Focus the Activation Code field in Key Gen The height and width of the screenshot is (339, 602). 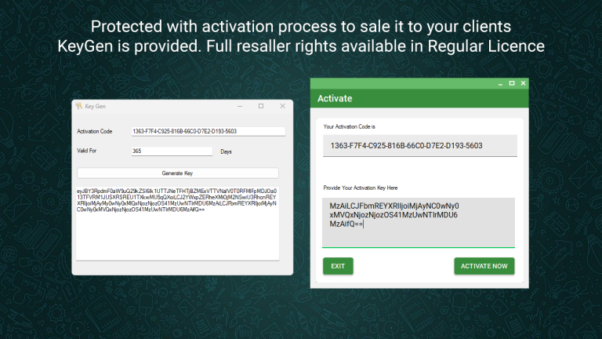click(x=208, y=131)
